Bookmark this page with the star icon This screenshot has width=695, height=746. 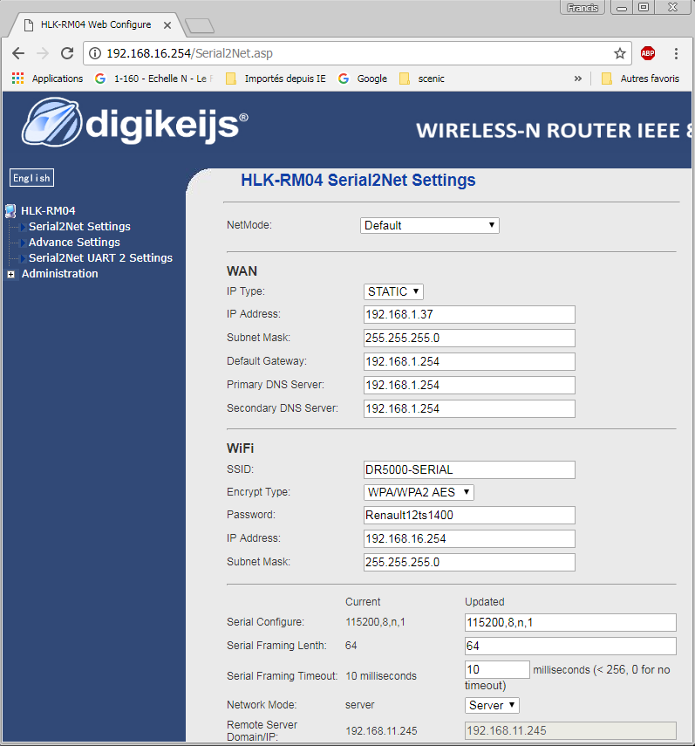619,53
